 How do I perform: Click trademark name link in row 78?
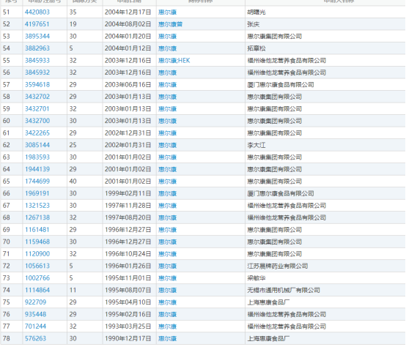[x=167, y=338]
